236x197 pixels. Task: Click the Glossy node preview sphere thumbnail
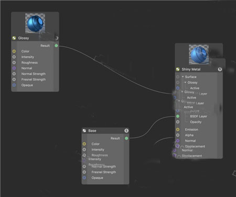click(x=35, y=23)
